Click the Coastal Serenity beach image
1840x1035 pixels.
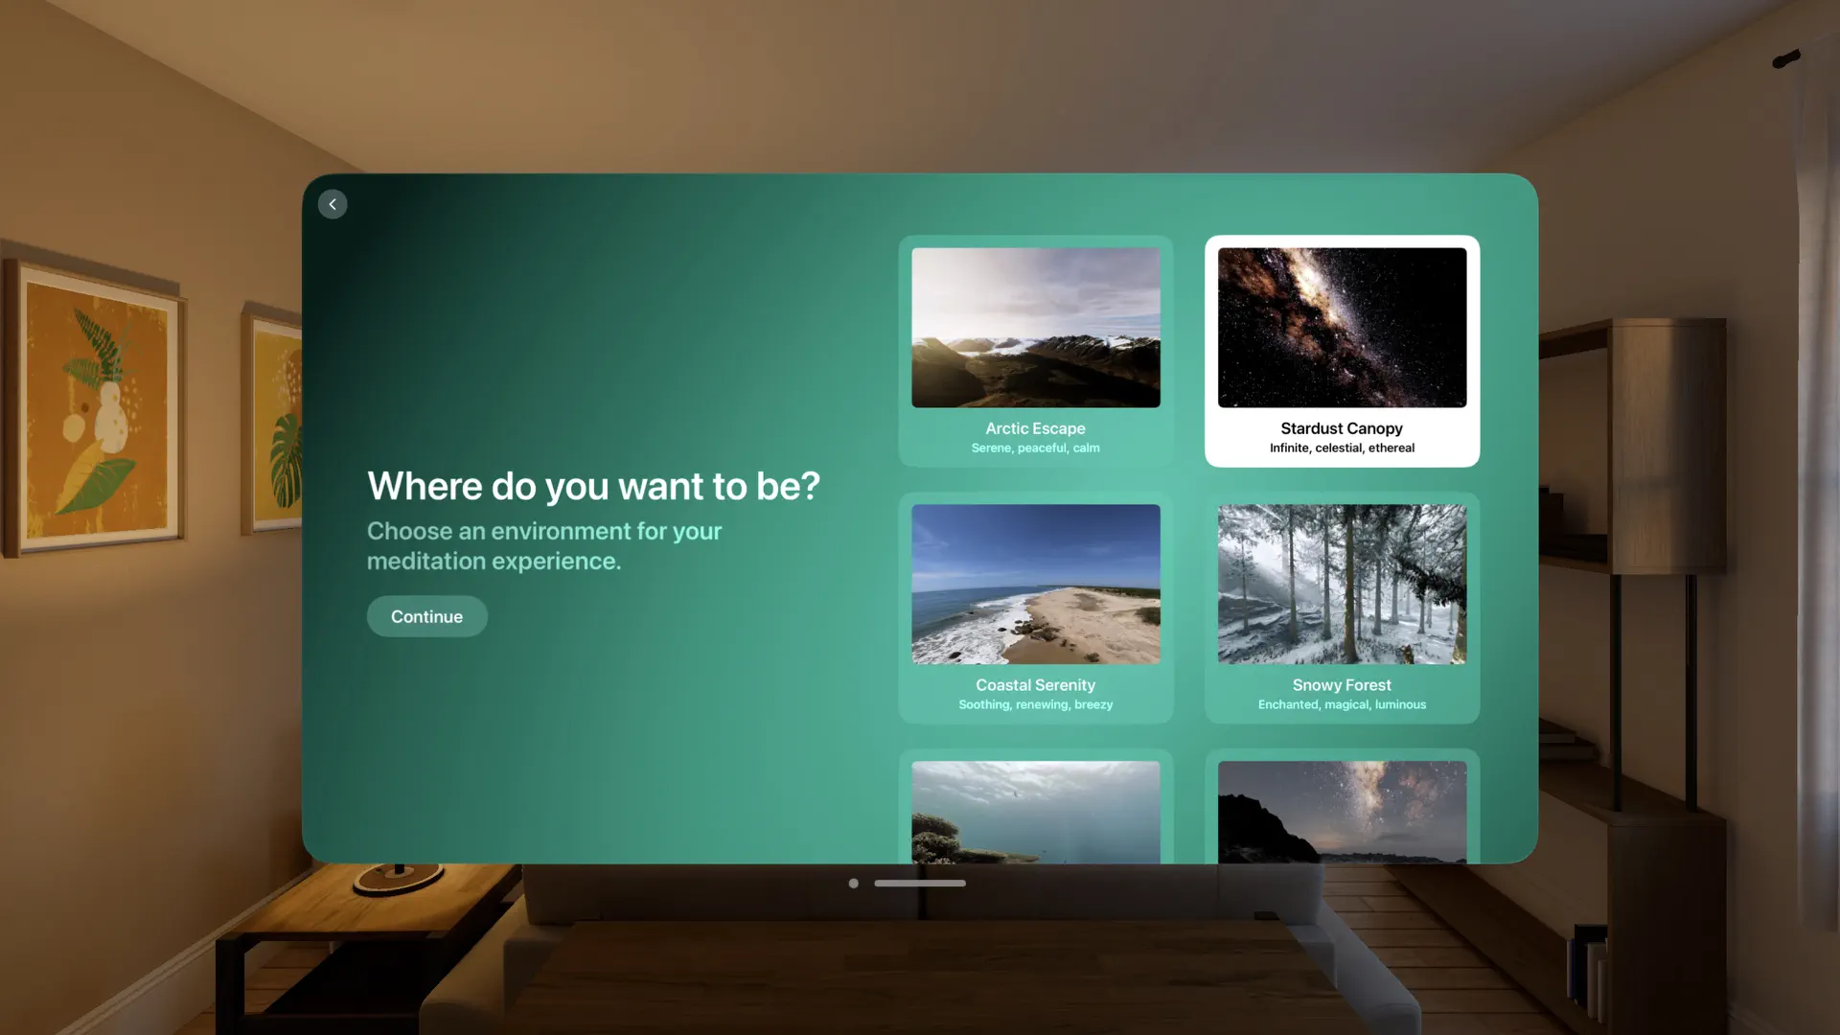[1035, 584]
